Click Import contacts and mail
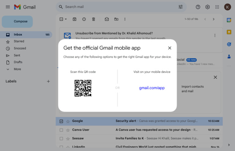 coord(192,89)
